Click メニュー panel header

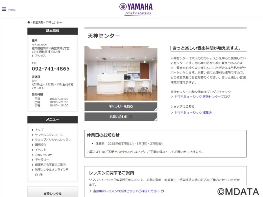click(53, 120)
